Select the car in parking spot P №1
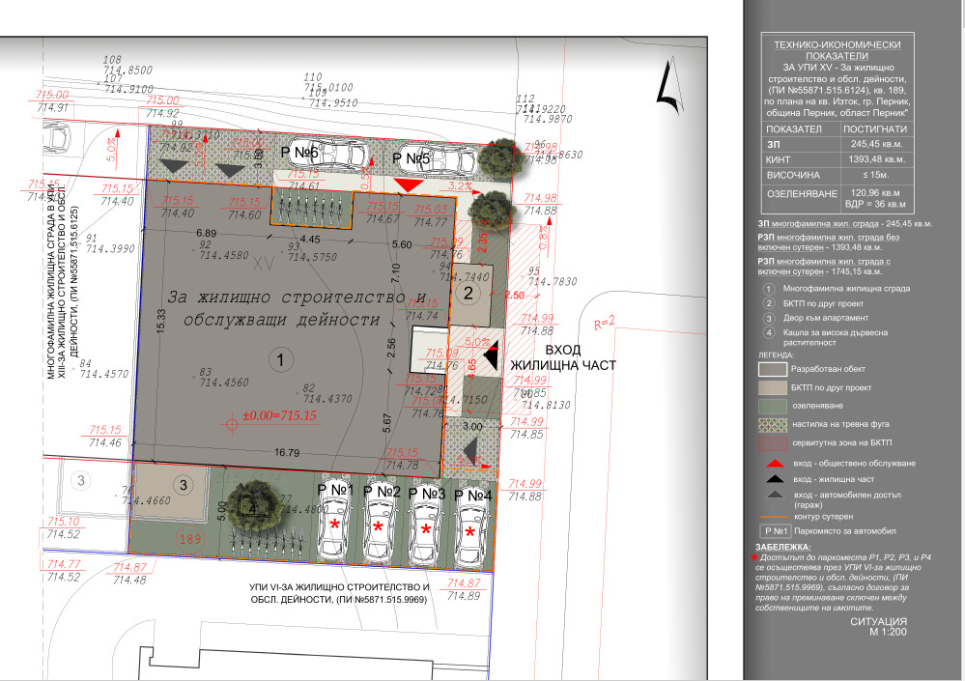The height and width of the screenshot is (681, 965). click(333, 523)
